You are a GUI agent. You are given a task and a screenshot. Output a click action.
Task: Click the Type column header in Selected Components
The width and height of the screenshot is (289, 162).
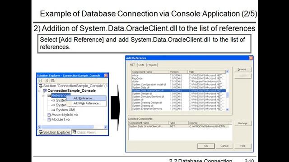178,123
